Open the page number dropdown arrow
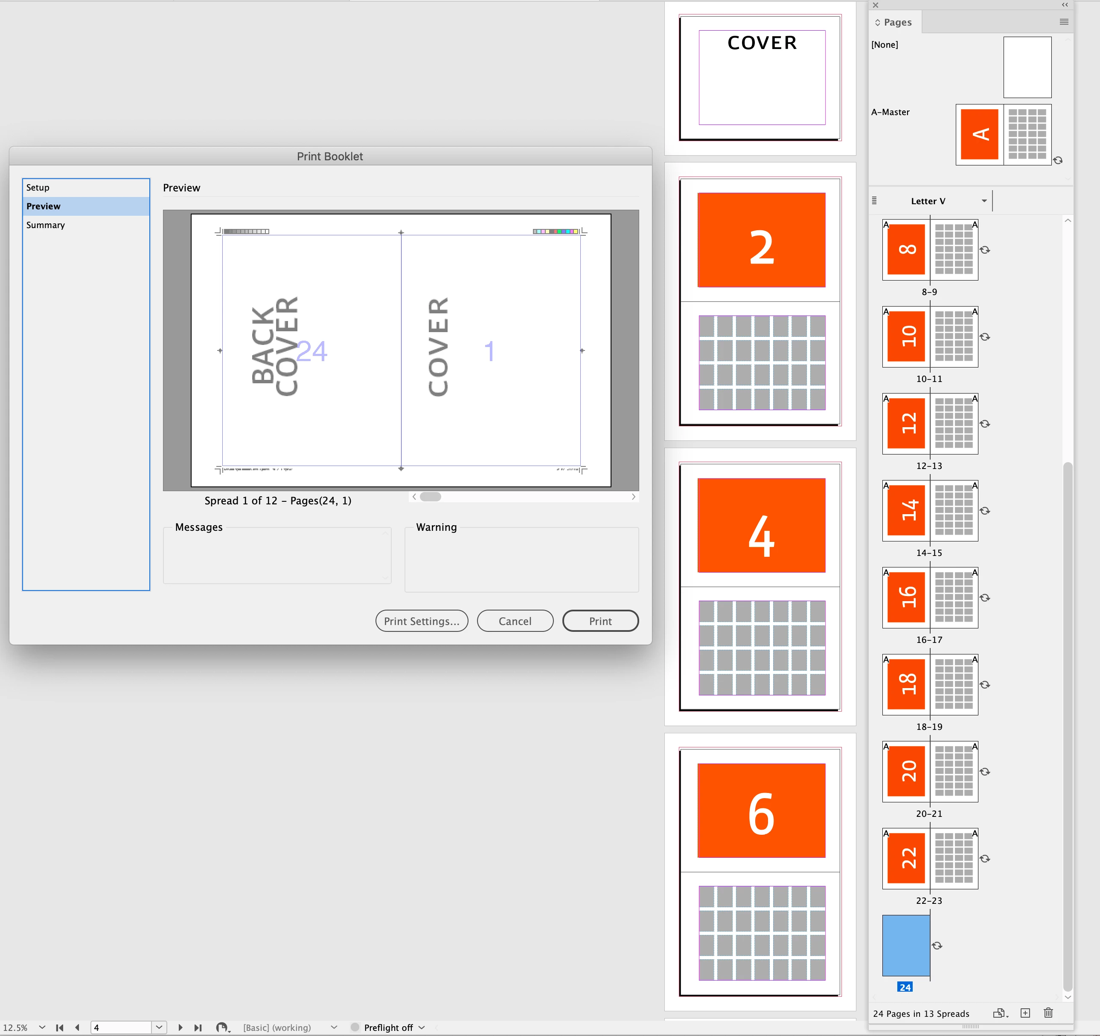The height and width of the screenshot is (1036, 1100). click(x=159, y=1028)
